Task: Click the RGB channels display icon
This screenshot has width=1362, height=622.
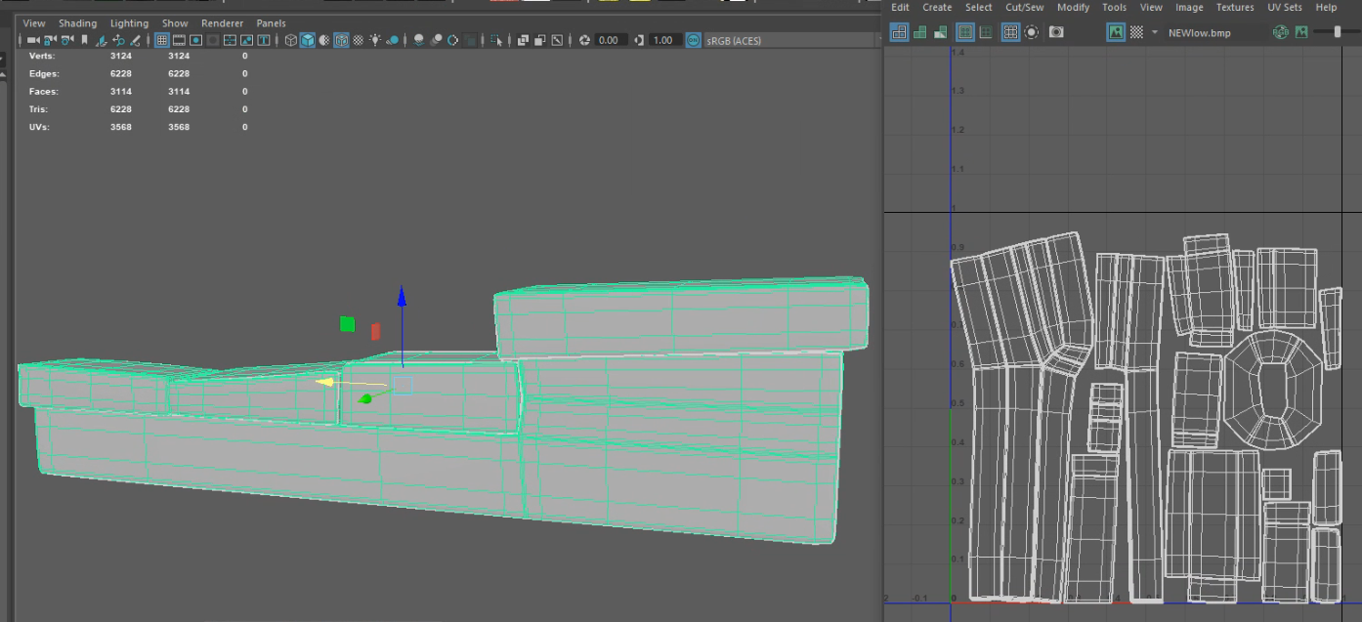Action: [x=1281, y=32]
